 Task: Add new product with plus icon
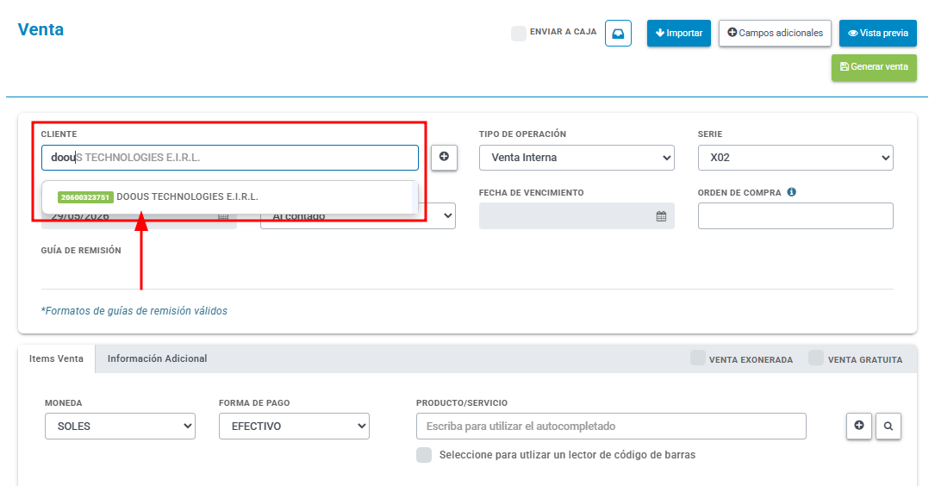[x=858, y=426]
